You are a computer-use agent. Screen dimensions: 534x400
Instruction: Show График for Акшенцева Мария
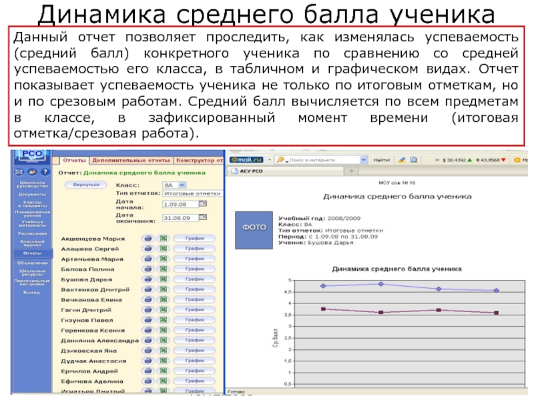pos(195,239)
